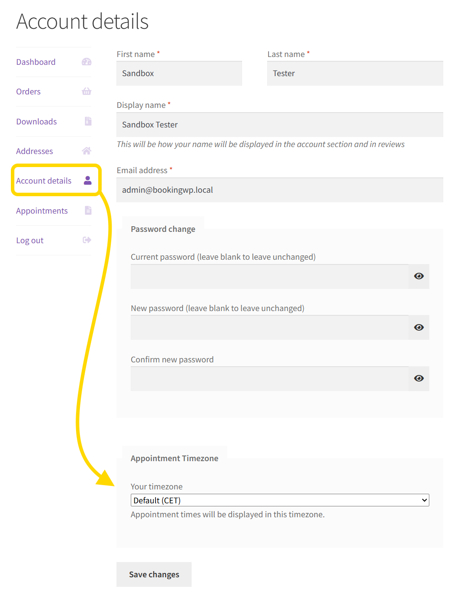Screen dimensions: 458x596
Task: Navigate to the Addresses page
Action: (34, 151)
